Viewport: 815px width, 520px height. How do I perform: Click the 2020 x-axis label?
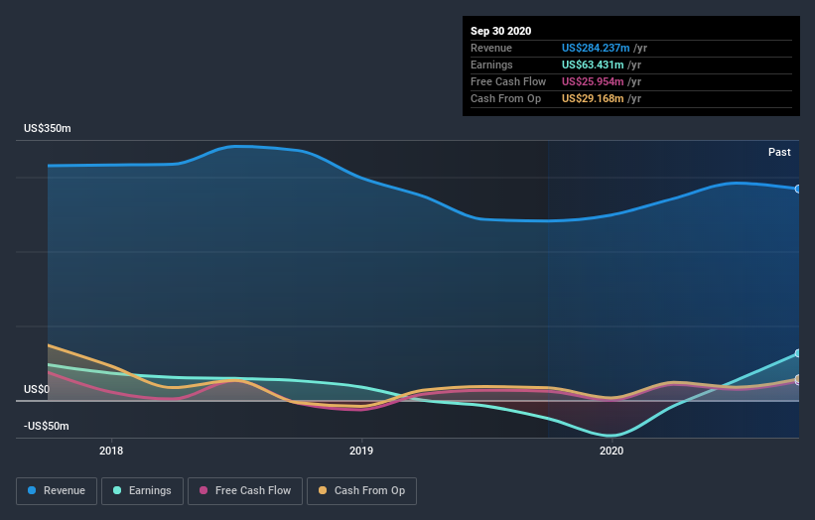(x=611, y=451)
